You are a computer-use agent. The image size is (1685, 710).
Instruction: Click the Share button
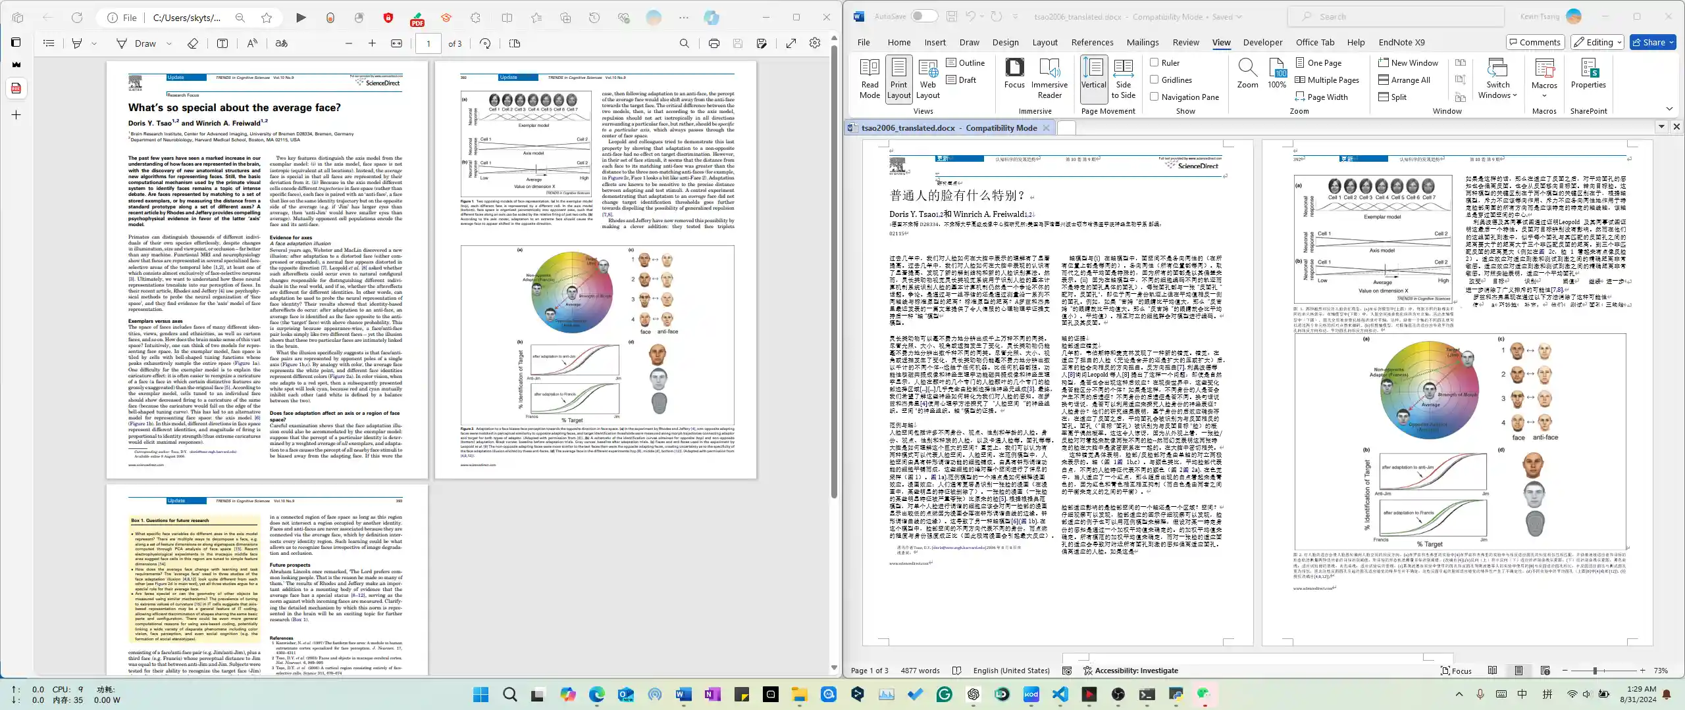coord(1652,41)
